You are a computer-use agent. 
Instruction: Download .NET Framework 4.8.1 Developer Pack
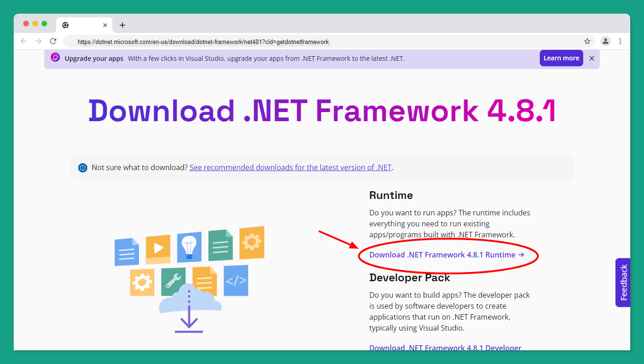[x=445, y=348]
